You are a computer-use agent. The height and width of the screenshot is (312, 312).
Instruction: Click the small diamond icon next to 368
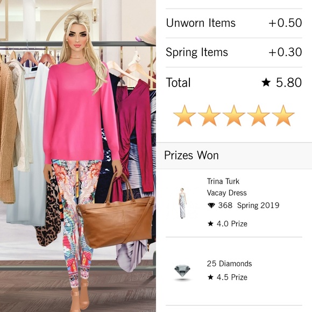pos(211,205)
